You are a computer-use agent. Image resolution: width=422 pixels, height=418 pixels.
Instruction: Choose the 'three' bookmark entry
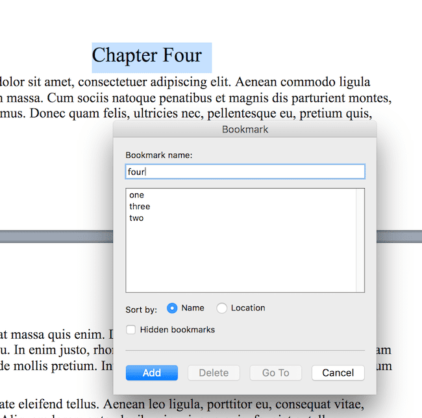point(140,206)
